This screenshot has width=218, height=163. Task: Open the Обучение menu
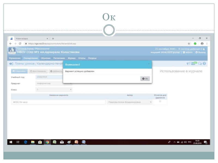pos(46,58)
